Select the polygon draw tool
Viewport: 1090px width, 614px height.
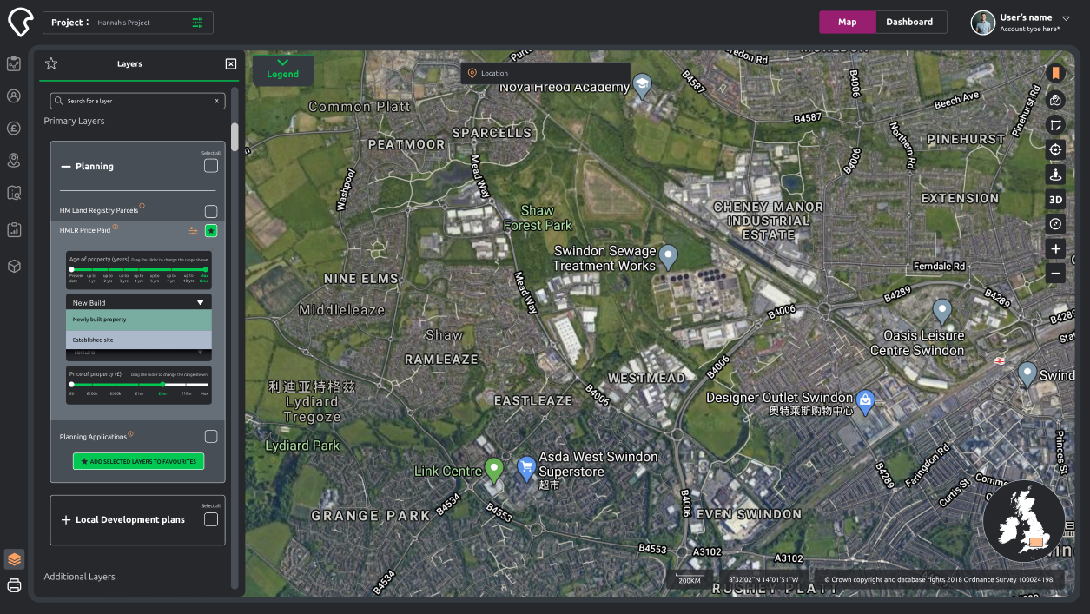coord(1055,125)
